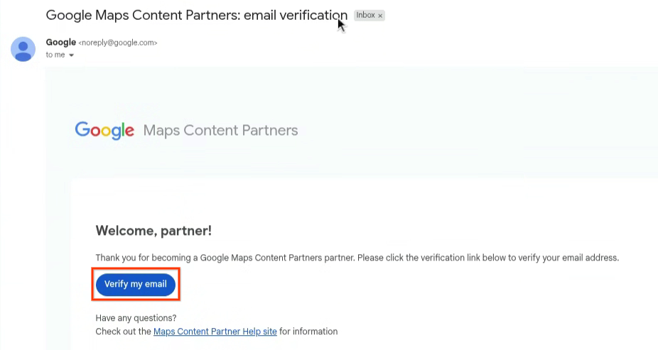The width and height of the screenshot is (658, 350).
Task: Click the "to me" recipient text
Action: tap(55, 55)
